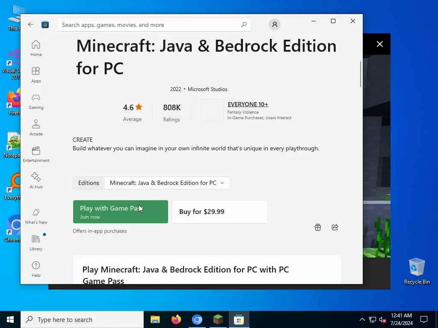
Task: Click Buy for $29.99 button
Action: click(220, 212)
